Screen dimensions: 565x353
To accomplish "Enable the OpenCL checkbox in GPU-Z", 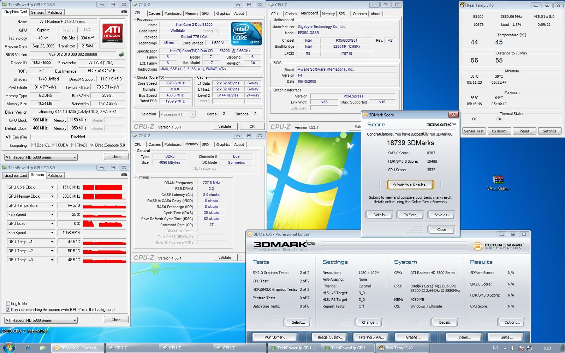I will (34, 145).
